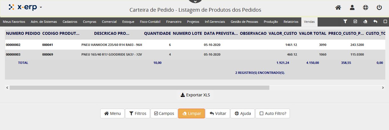Screen dimensions: 389x130
Task: Click the checked-box fields icon in dark toolbar
Action: click(355, 21)
